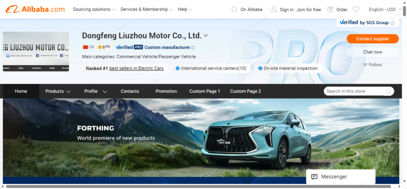Open favorites via the heart icon in header
The height and width of the screenshot is (189, 407).
coord(356,9)
